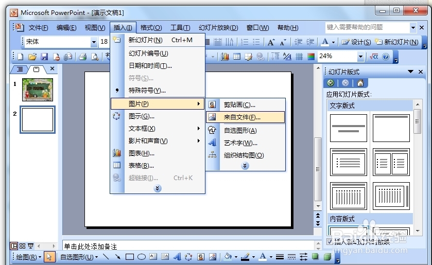Screen dimensions: 432x265
Task: Click the Insert Chart icon in toolbar
Action: click(225, 57)
